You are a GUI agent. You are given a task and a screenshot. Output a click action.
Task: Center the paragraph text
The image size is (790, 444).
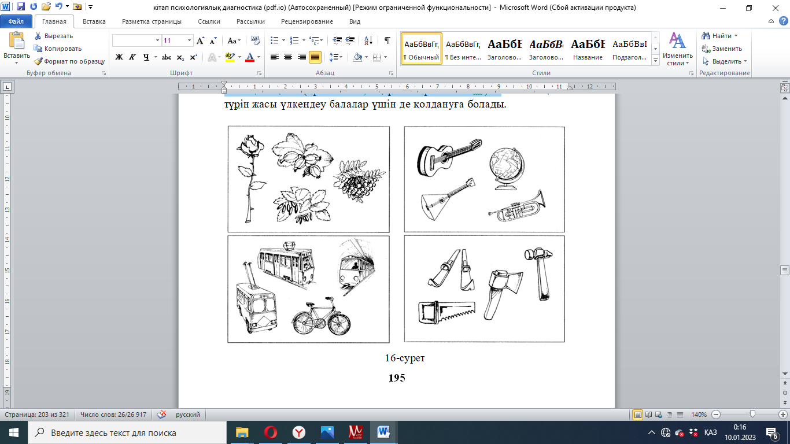pos(288,57)
